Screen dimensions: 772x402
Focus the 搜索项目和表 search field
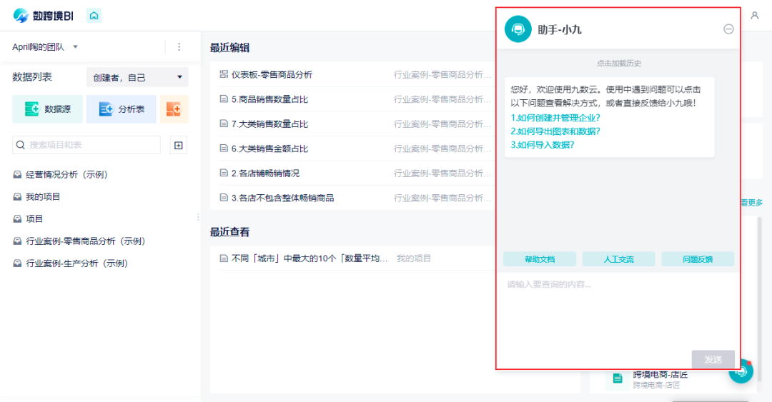click(86, 145)
